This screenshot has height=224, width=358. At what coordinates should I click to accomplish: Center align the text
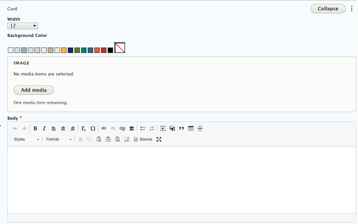click(63, 129)
